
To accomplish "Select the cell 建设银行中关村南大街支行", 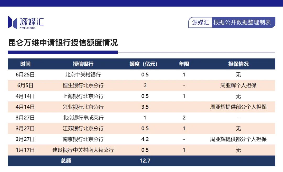I will (83, 150).
